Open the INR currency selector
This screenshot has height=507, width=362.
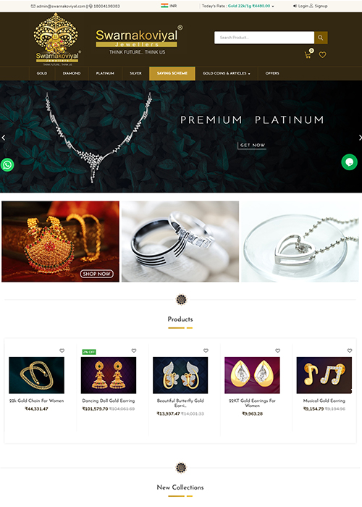click(169, 6)
